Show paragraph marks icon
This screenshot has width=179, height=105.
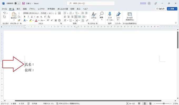click(x=87, y=20)
